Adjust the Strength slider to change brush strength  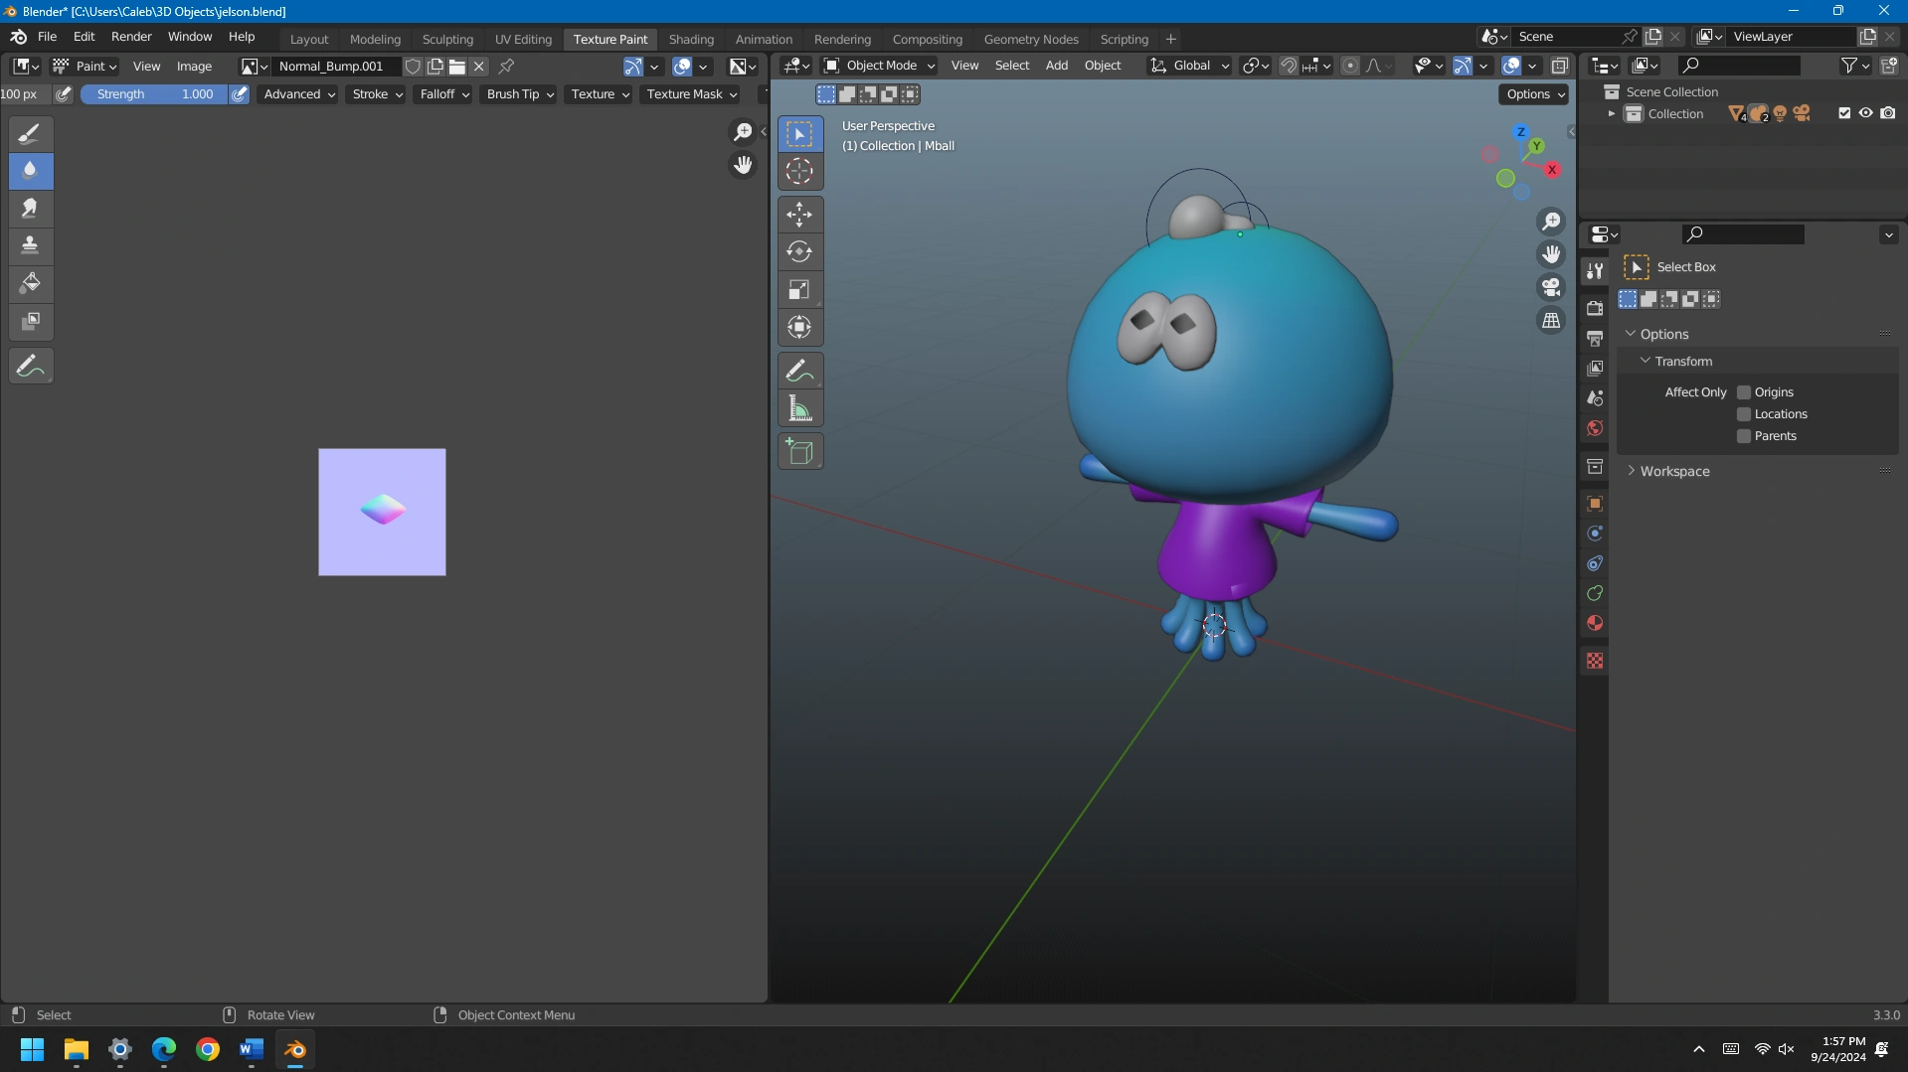[154, 93]
